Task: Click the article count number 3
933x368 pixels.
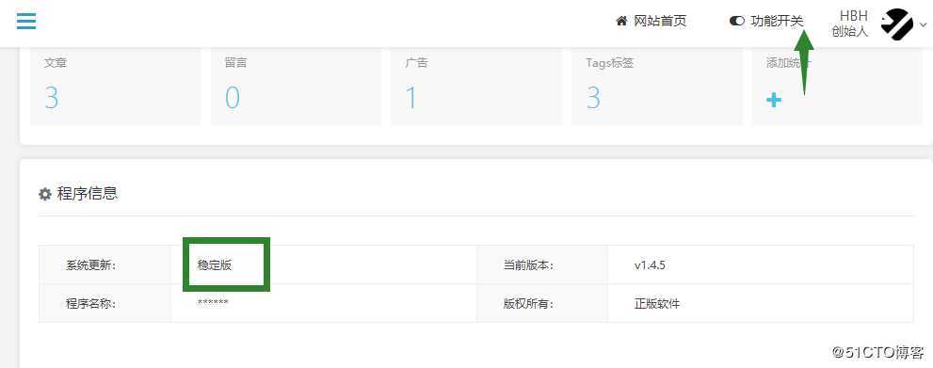Action: point(52,98)
